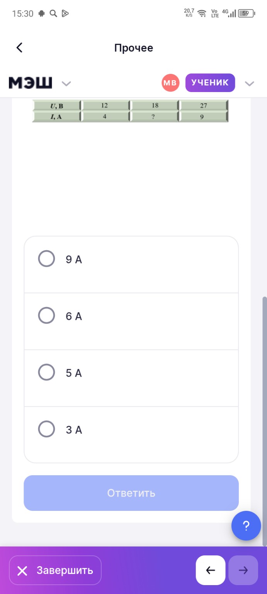Screen dimensions: 267x594
Task: Tap the search icon in status bar
Action: (53, 14)
